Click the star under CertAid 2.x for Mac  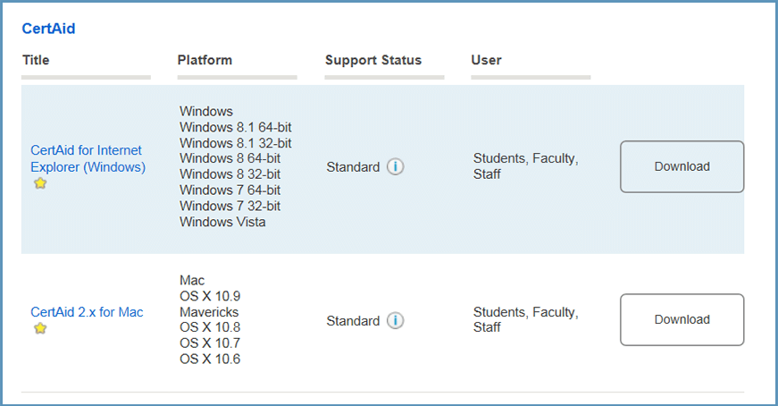[x=40, y=328]
